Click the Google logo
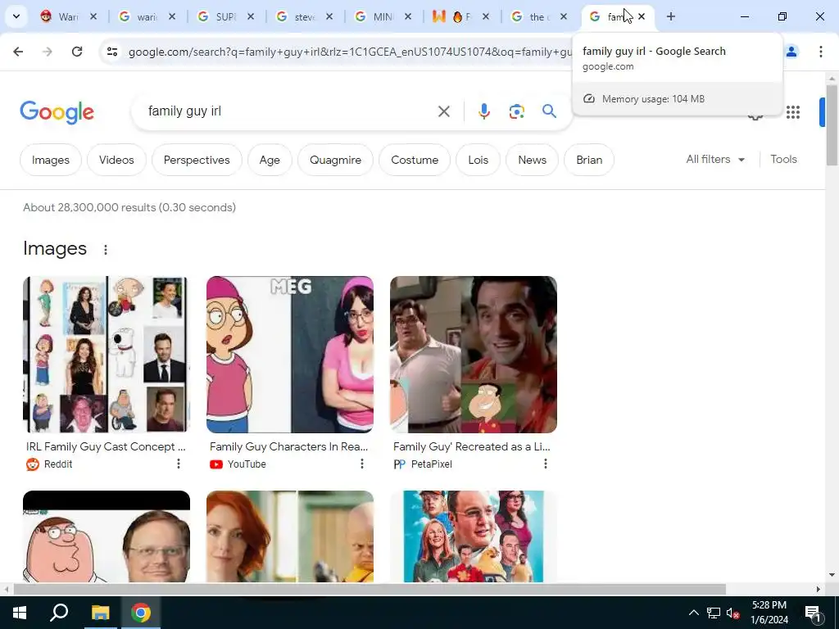The width and height of the screenshot is (839, 629). (57, 111)
